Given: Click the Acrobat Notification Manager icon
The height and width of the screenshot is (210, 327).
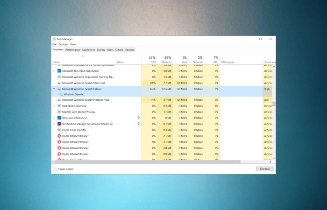Looking at the screenshot, I should pyautogui.click(x=59, y=124).
